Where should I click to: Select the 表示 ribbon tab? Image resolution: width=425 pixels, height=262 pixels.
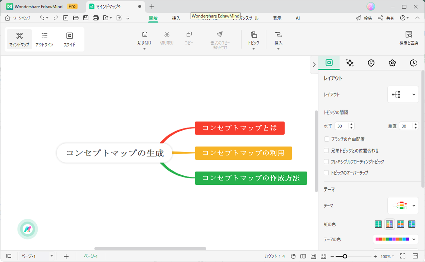coord(277,18)
